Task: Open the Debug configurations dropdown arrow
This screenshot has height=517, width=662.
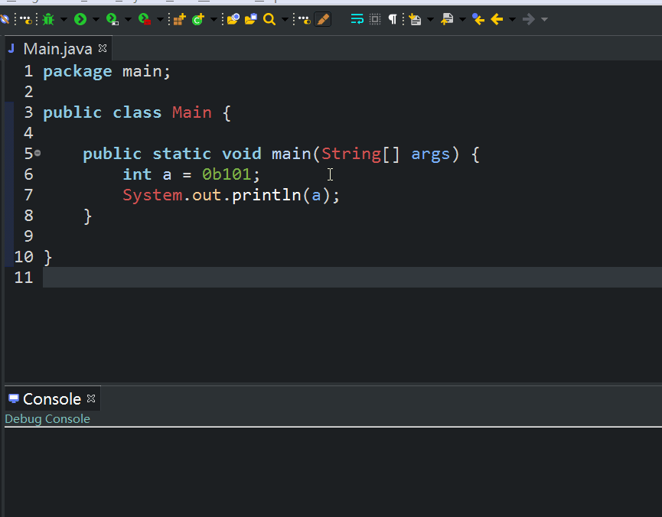Action: point(64,19)
